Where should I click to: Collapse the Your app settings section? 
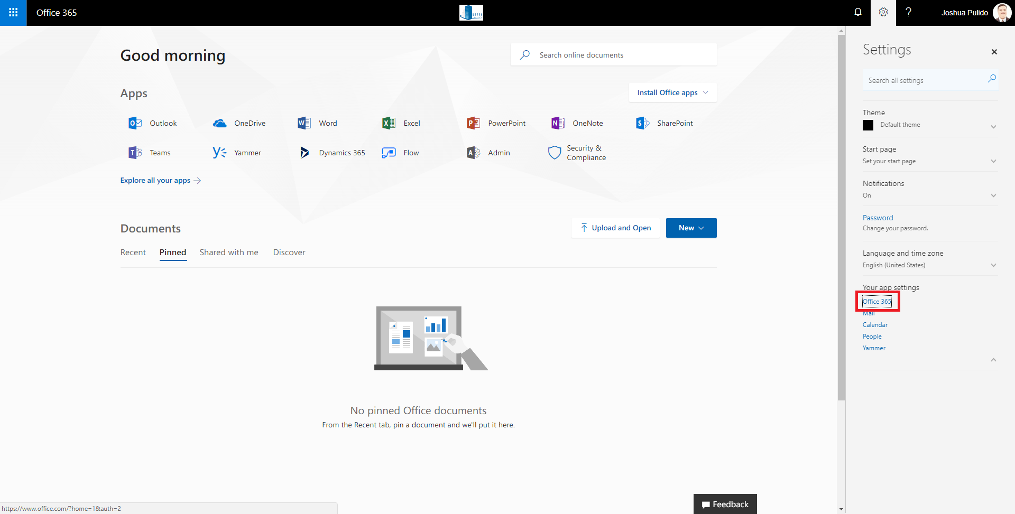point(993,360)
